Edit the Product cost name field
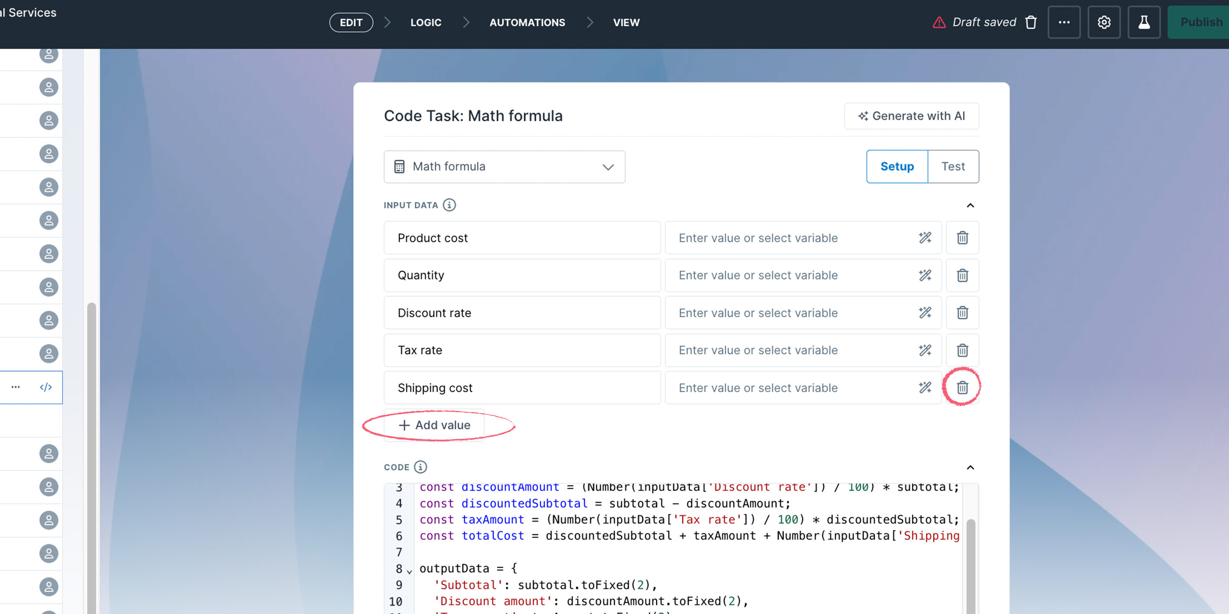The width and height of the screenshot is (1229, 614). click(x=522, y=237)
